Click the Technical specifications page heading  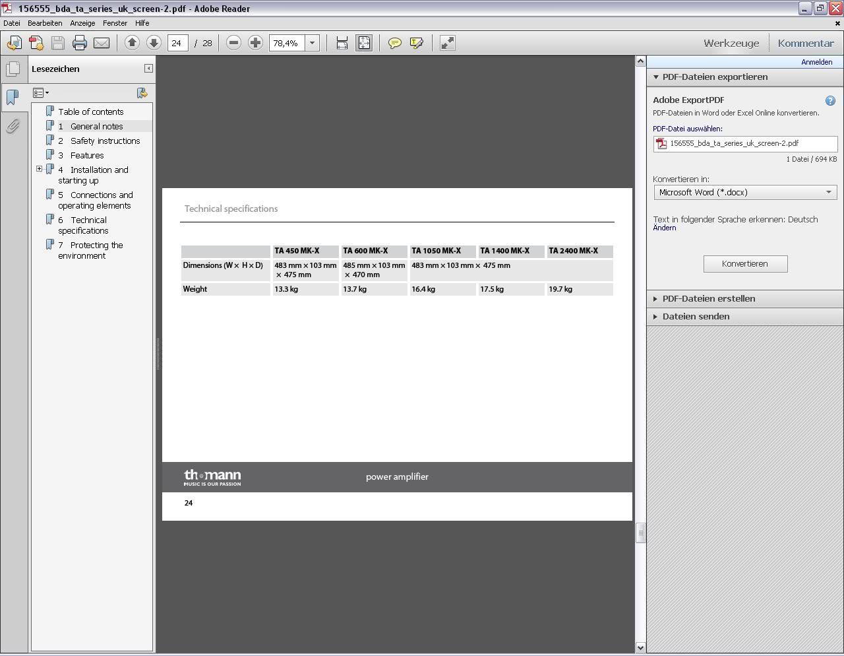coord(231,209)
